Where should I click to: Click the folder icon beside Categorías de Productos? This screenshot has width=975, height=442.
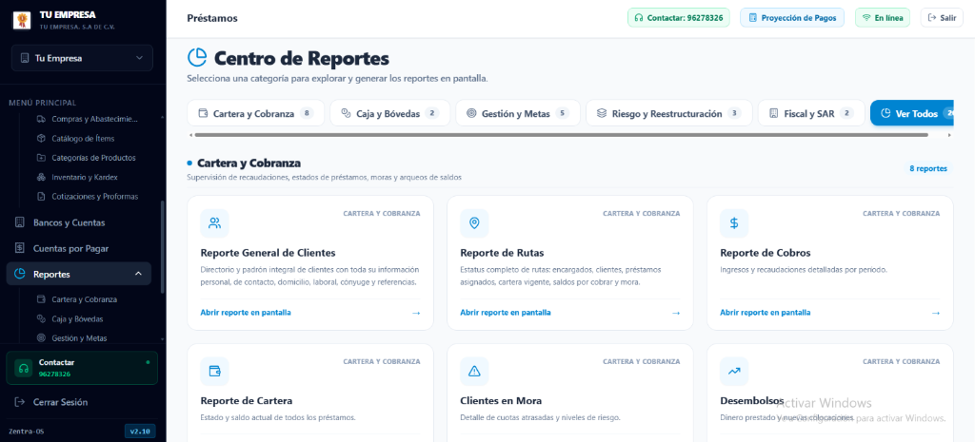coord(41,158)
